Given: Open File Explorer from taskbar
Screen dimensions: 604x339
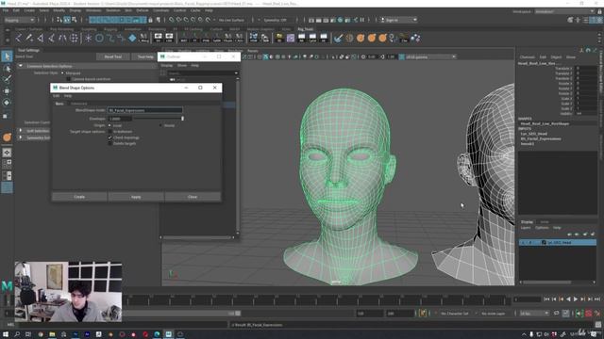Looking at the screenshot, I should point(52,334).
